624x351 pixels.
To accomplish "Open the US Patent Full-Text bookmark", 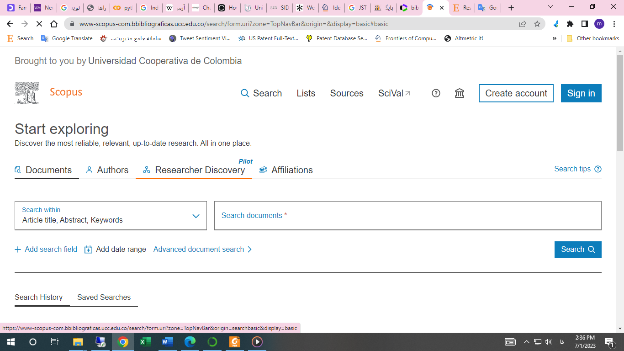I will tap(269, 38).
